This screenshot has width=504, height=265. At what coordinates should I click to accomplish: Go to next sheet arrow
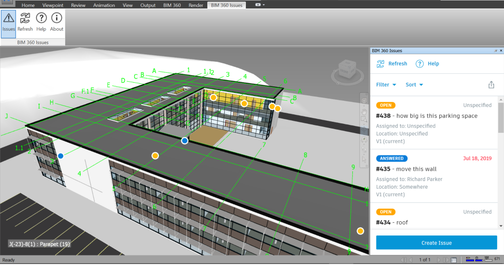coord(439,260)
